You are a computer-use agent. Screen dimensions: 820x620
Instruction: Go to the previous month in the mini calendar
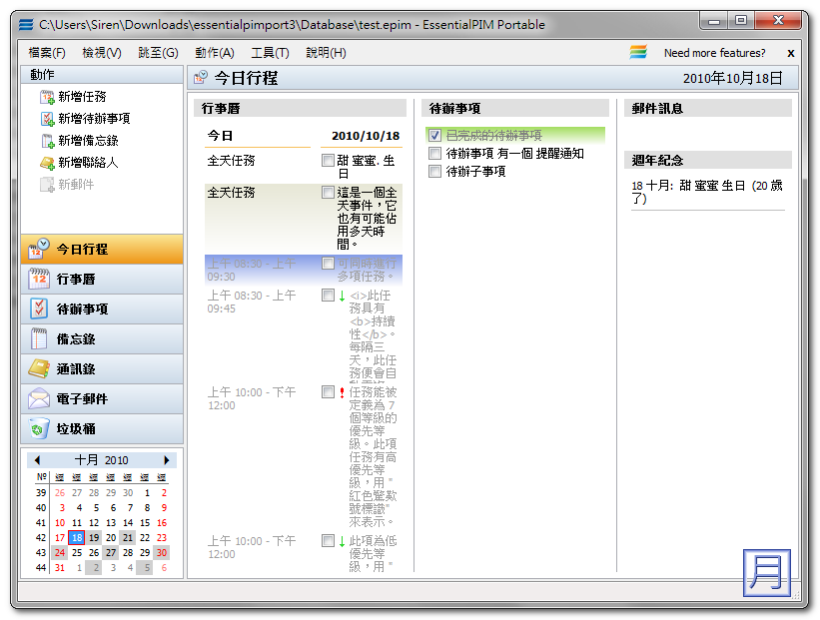38,458
